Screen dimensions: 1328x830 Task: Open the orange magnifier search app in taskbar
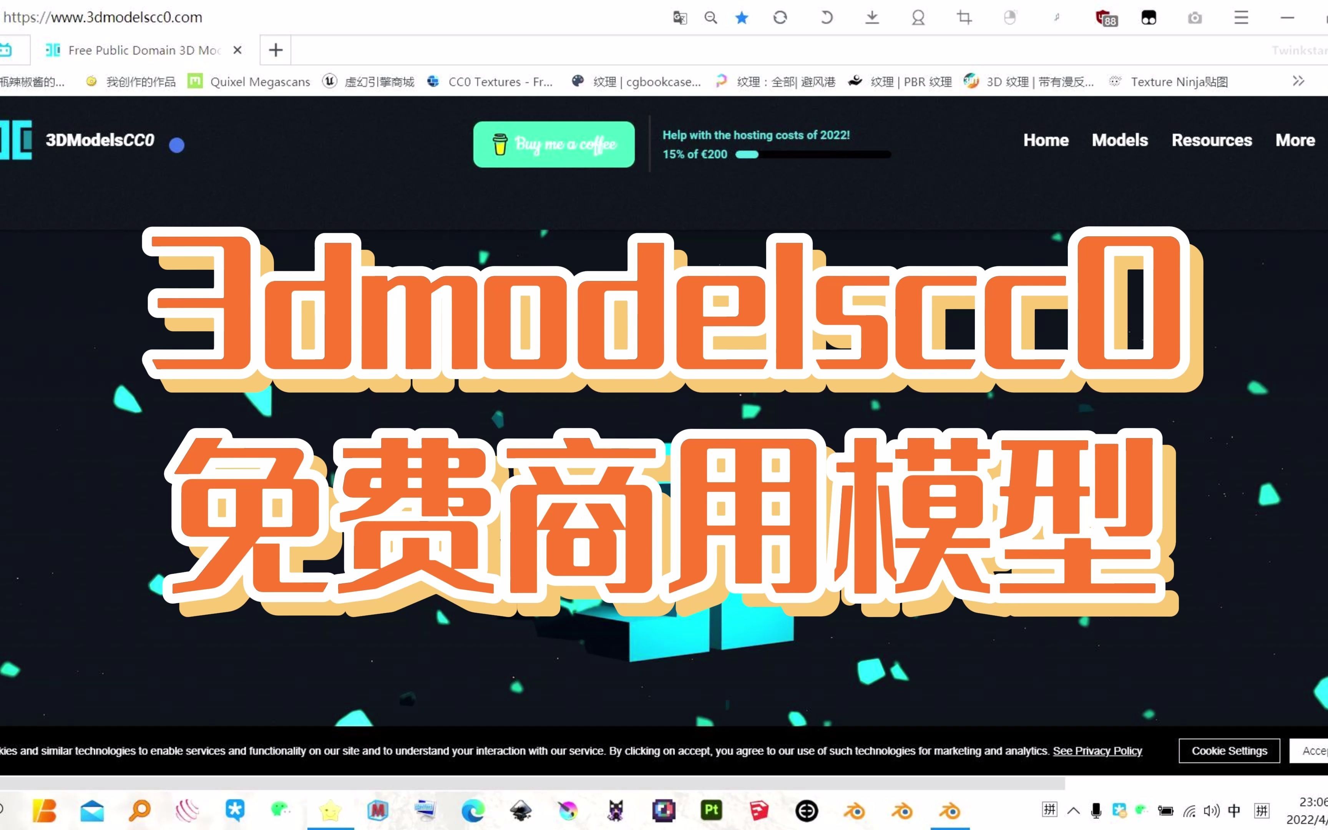point(139,811)
